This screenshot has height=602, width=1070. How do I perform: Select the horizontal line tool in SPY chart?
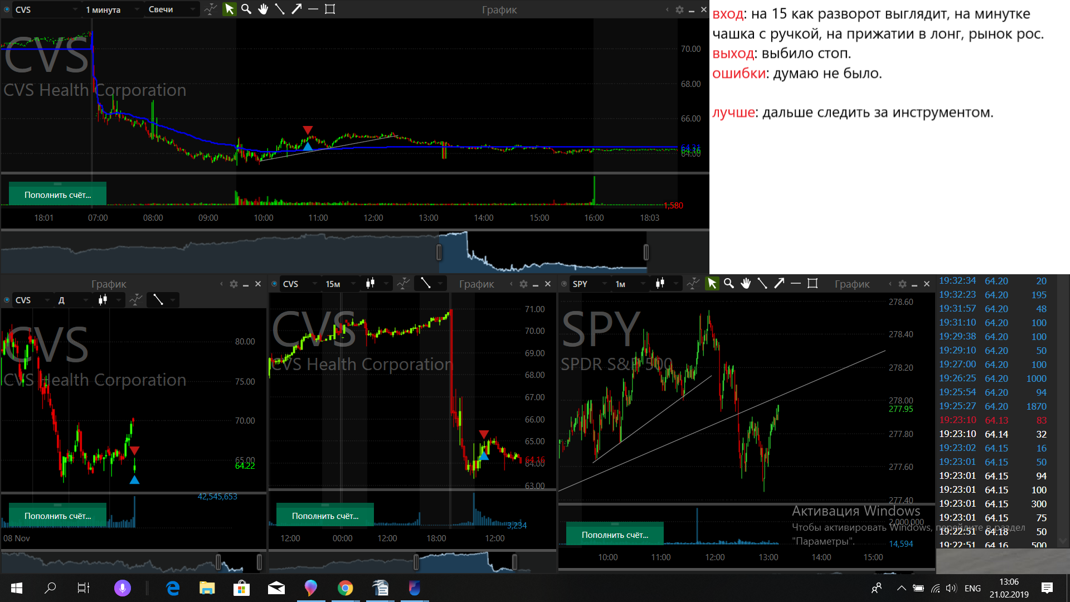coord(796,284)
